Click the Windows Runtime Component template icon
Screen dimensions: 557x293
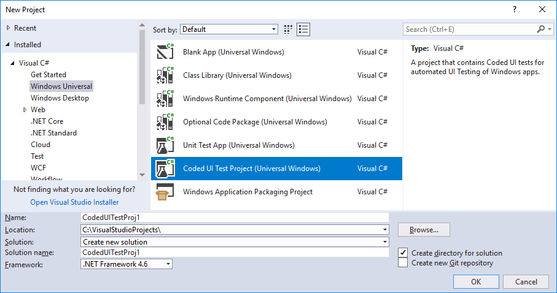(165, 99)
